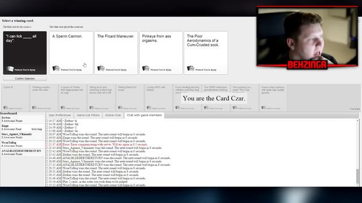Select Stars_Against_Vikmanity in the scoreboard
Viewport: 362px width, 203px height.
pos(22,136)
